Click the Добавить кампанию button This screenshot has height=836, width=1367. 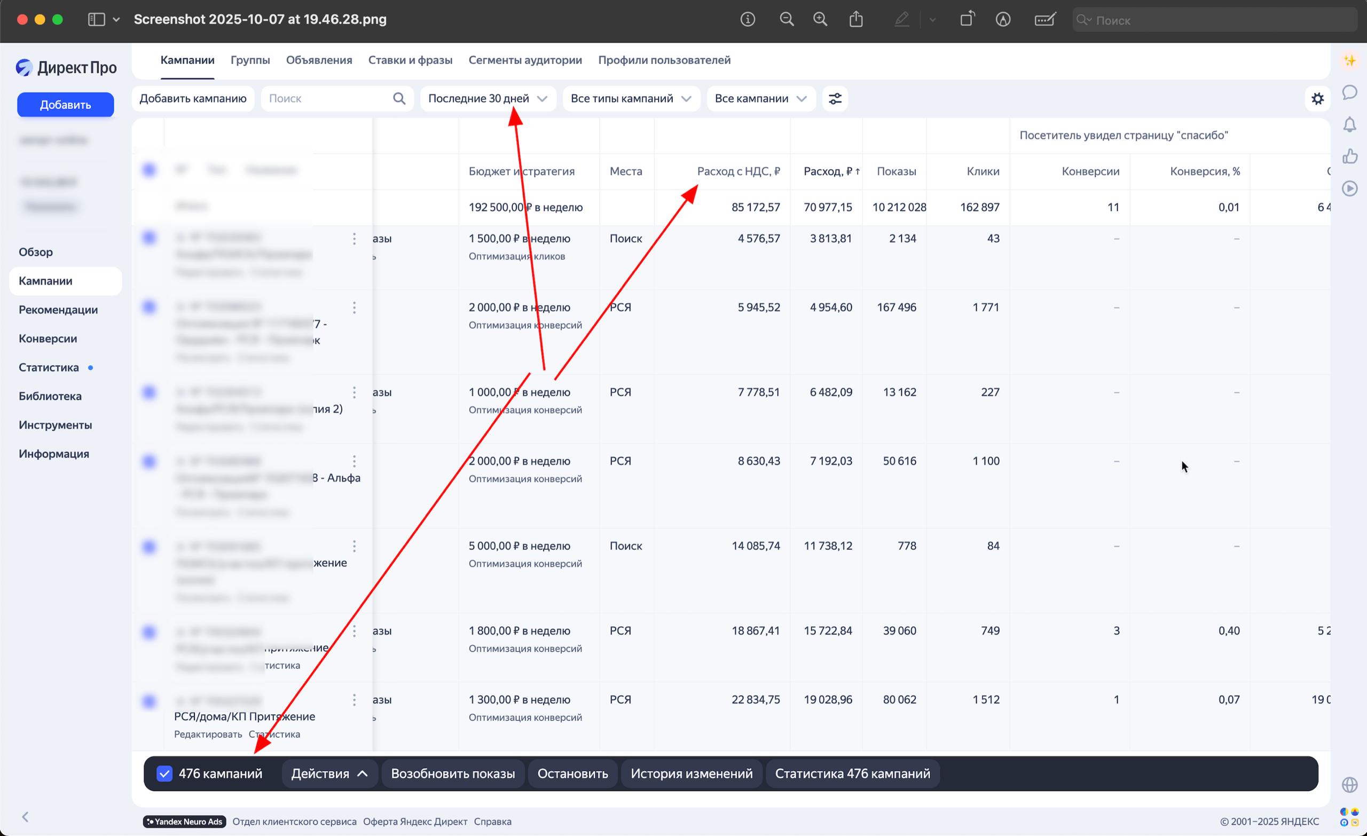click(193, 98)
